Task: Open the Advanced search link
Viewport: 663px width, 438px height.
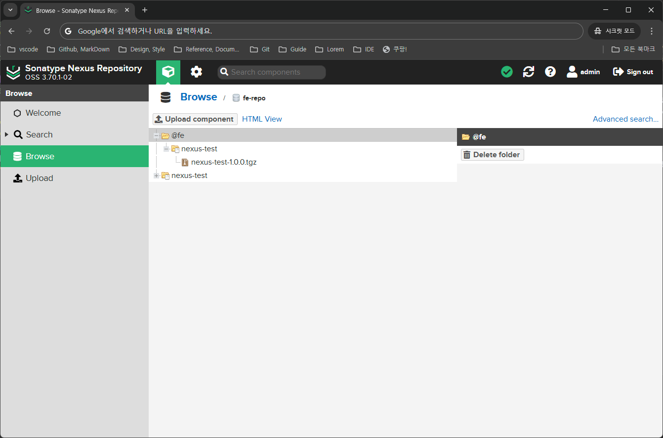Action: 625,119
